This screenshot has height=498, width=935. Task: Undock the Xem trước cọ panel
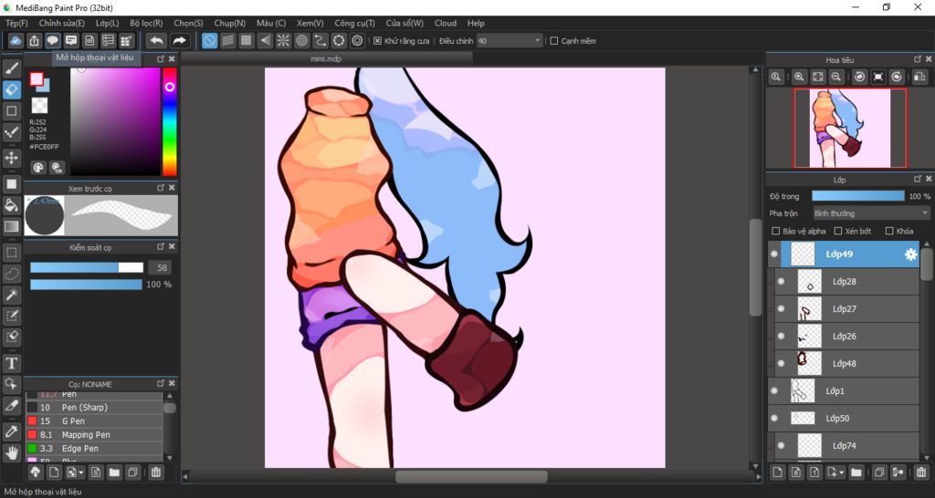coord(161,188)
